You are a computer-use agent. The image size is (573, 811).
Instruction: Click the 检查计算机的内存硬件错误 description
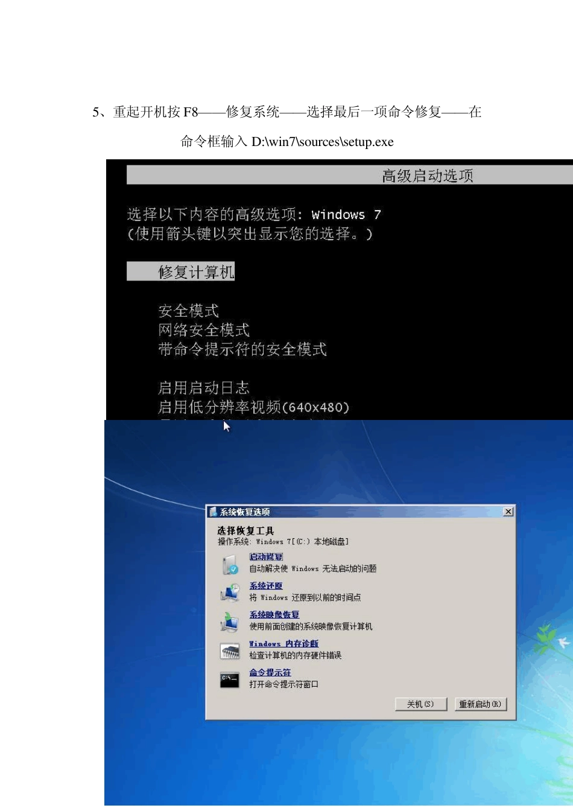tap(296, 655)
